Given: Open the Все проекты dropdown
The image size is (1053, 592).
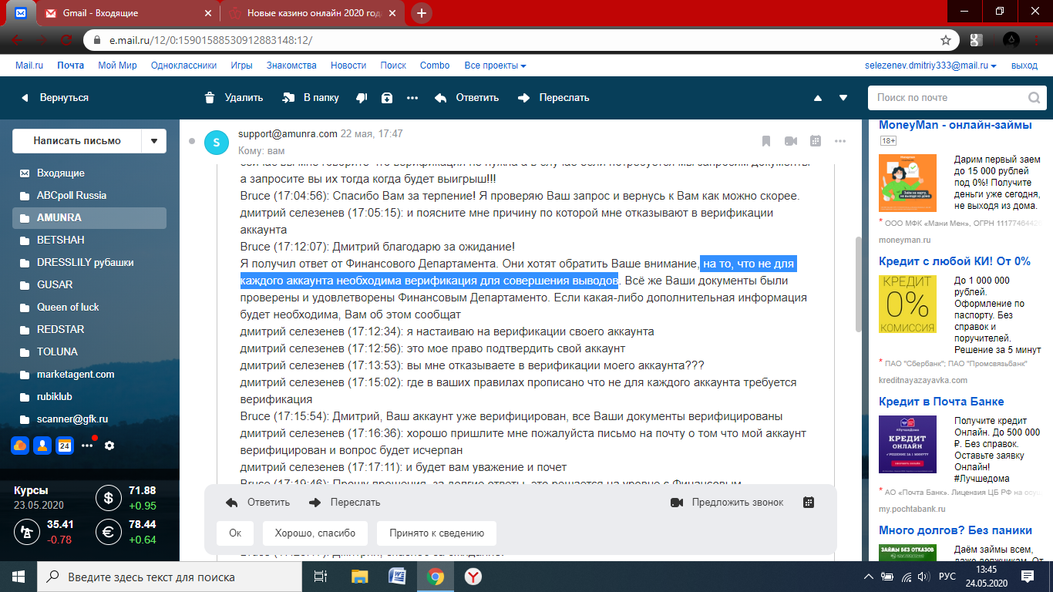Looking at the screenshot, I should (495, 66).
